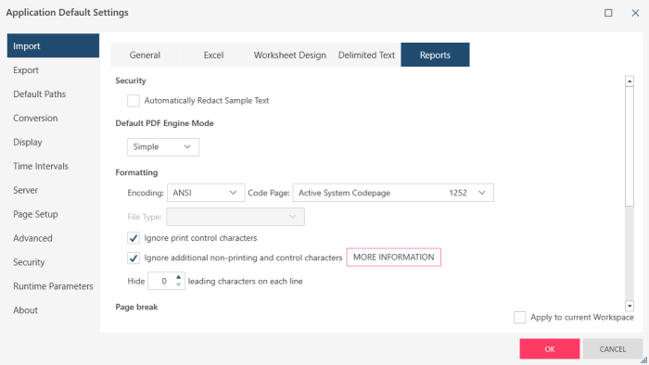The image size is (649, 365).
Task: Click the File Type label
Action: point(145,217)
